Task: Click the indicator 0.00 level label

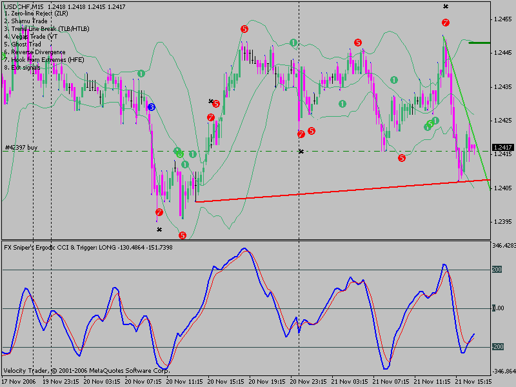Action: click(x=498, y=308)
